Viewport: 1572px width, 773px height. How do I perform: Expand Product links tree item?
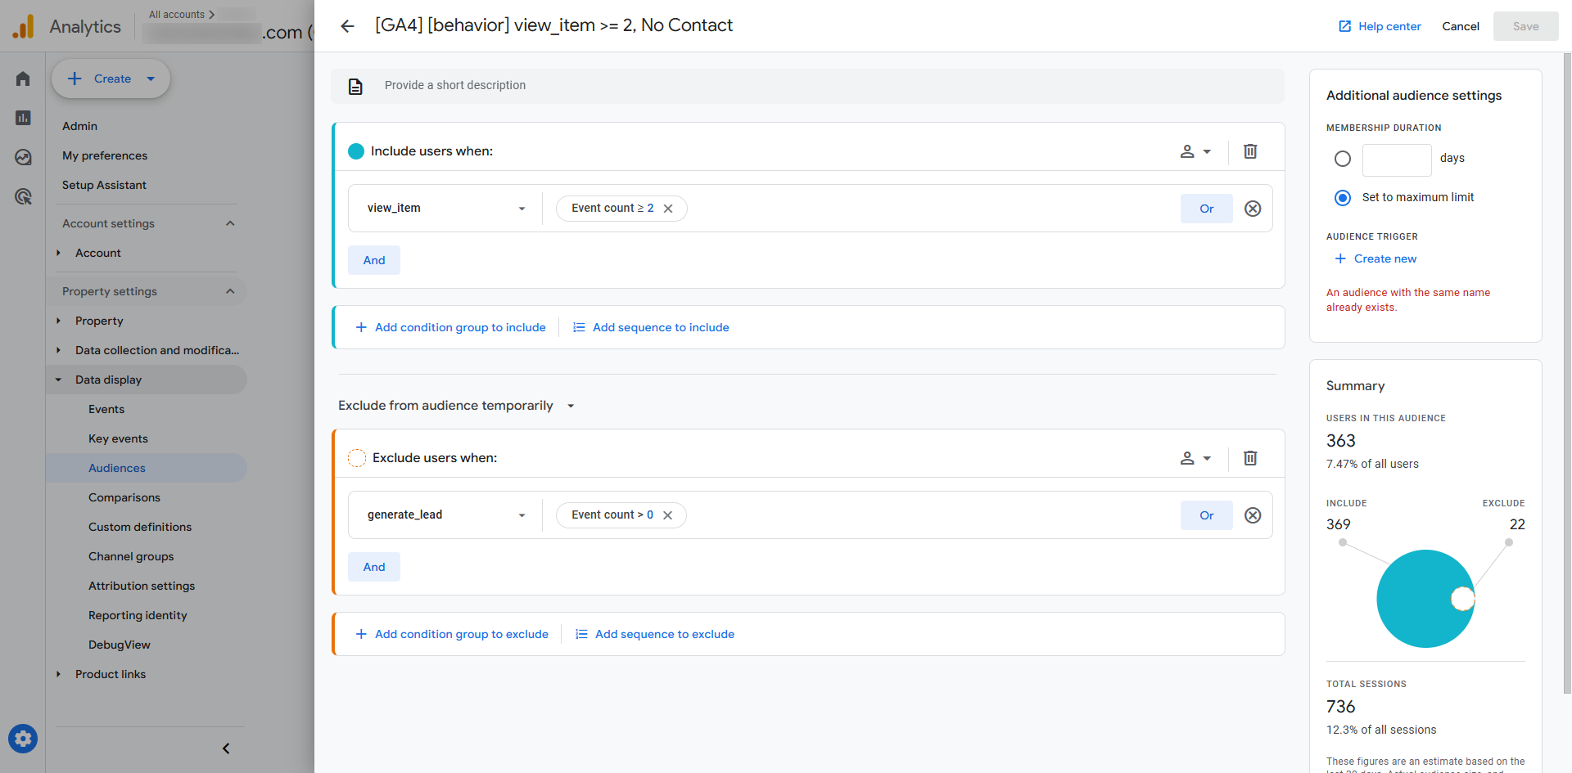(x=58, y=674)
